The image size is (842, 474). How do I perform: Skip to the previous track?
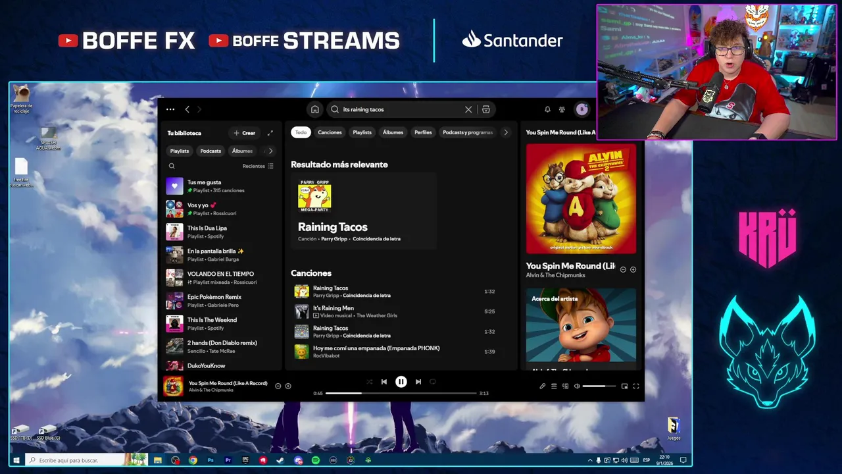coord(384,382)
